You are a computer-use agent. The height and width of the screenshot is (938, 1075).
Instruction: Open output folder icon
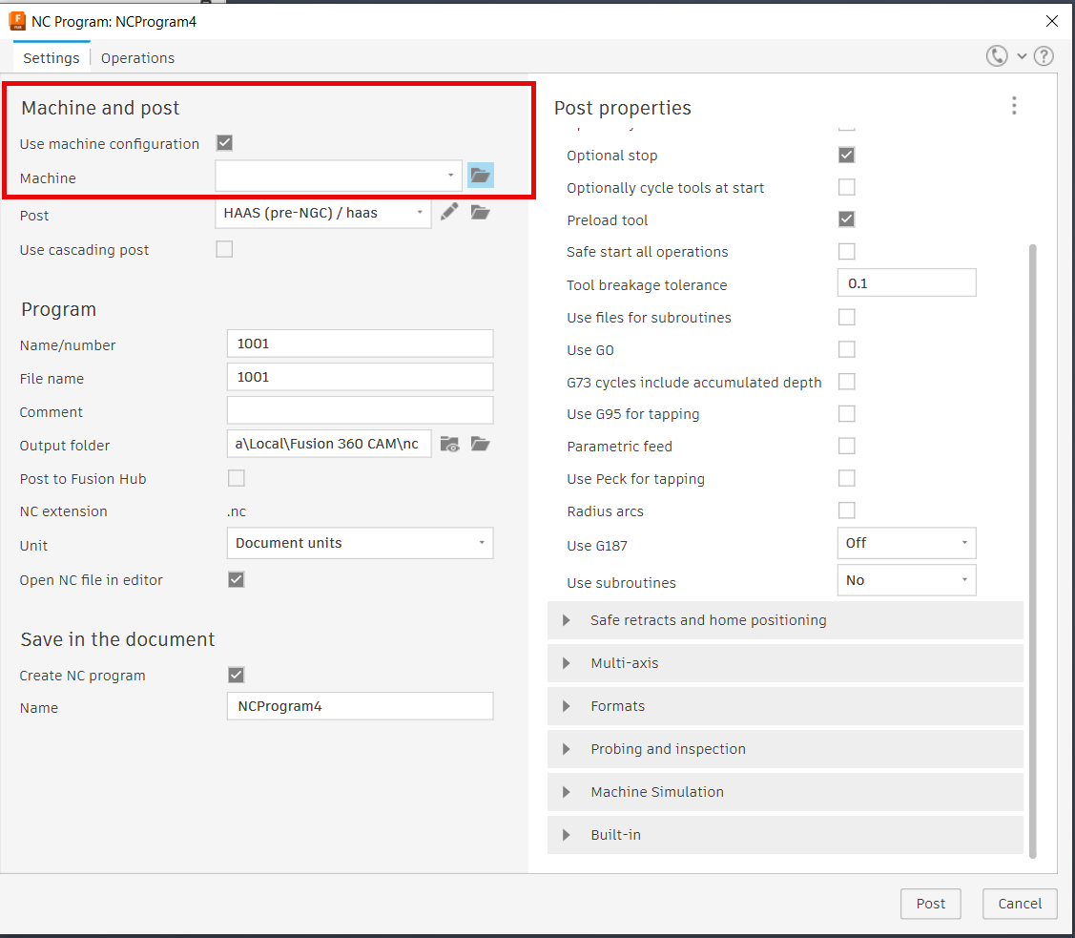(481, 445)
